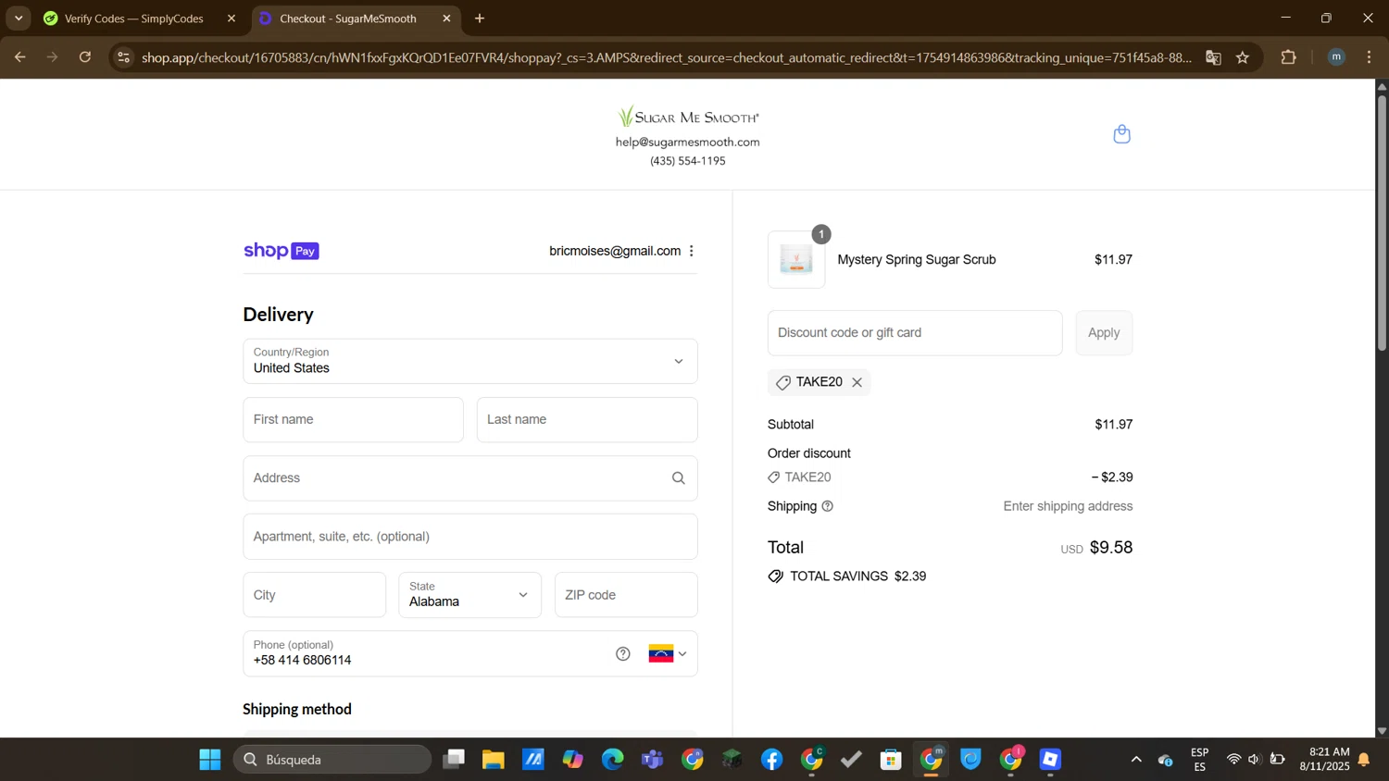Click the Discount code or gift card field
Screen dimensions: 1389x781
[915, 333]
